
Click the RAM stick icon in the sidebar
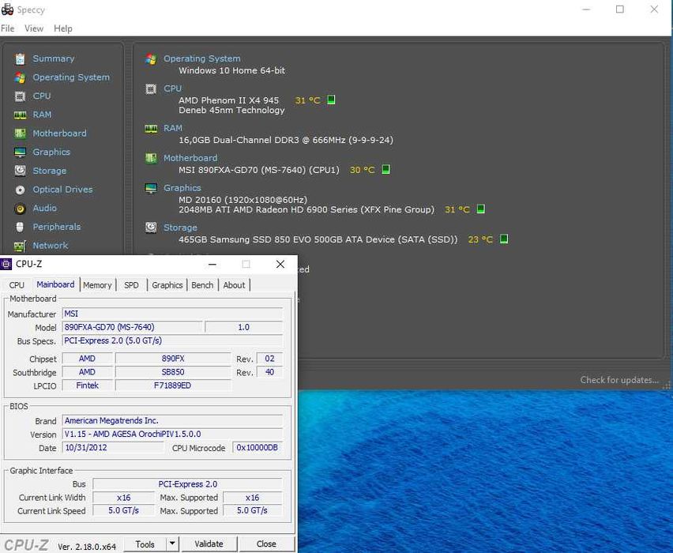pyautogui.click(x=20, y=115)
